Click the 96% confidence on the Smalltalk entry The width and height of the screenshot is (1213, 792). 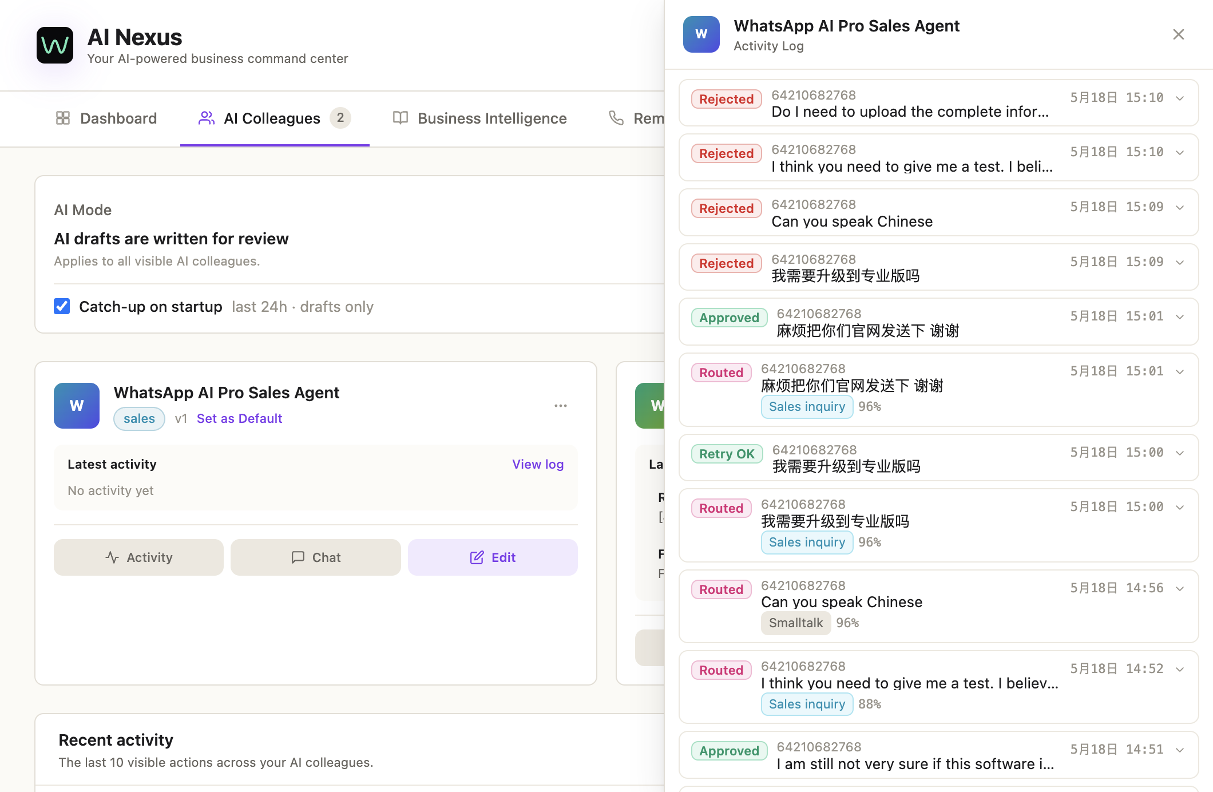click(x=847, y=623)
